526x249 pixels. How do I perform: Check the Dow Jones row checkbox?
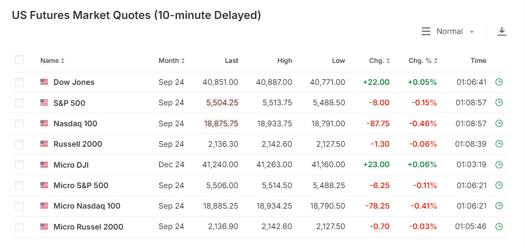coord(19,82)
